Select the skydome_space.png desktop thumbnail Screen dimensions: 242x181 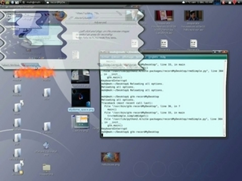(x=81, y=98)
